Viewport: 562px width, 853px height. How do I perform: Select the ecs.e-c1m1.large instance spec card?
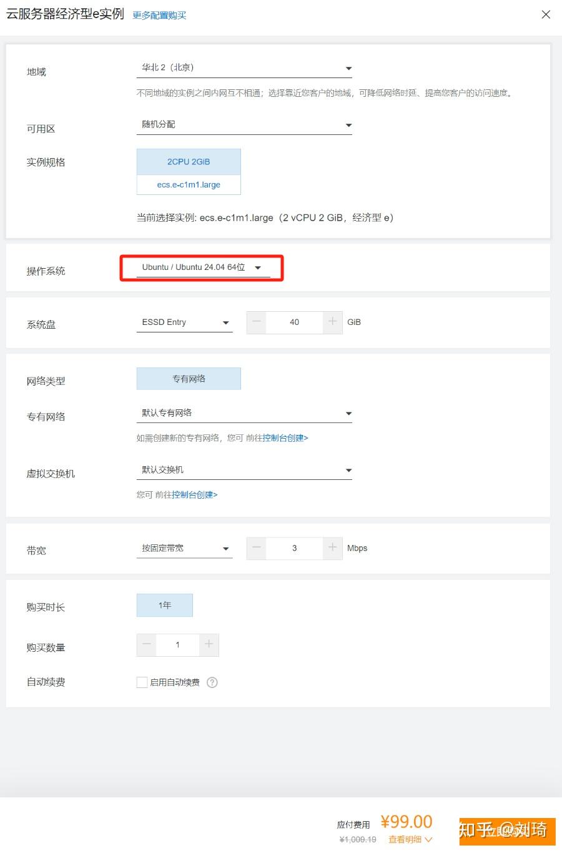click(189, 184)
